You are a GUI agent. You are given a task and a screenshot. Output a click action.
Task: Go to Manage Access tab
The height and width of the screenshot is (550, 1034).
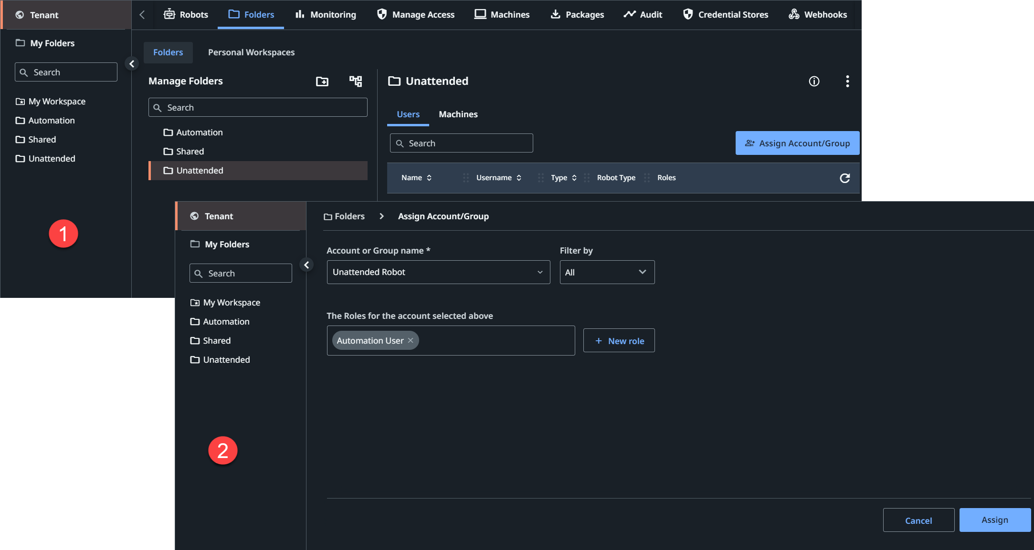tap(415, 14)
